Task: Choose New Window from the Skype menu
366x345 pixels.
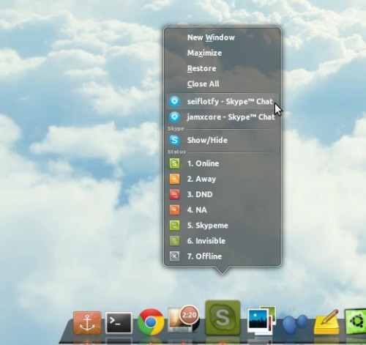Action: [x=222, y=37]
